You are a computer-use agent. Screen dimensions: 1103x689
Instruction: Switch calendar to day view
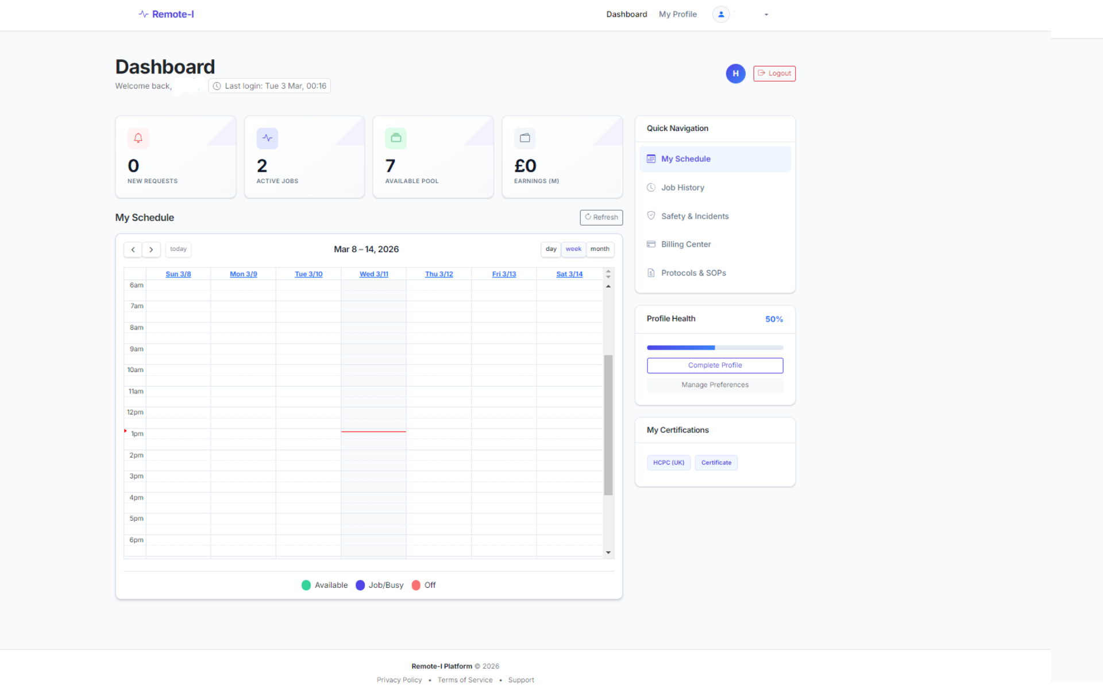coord(551,249)
